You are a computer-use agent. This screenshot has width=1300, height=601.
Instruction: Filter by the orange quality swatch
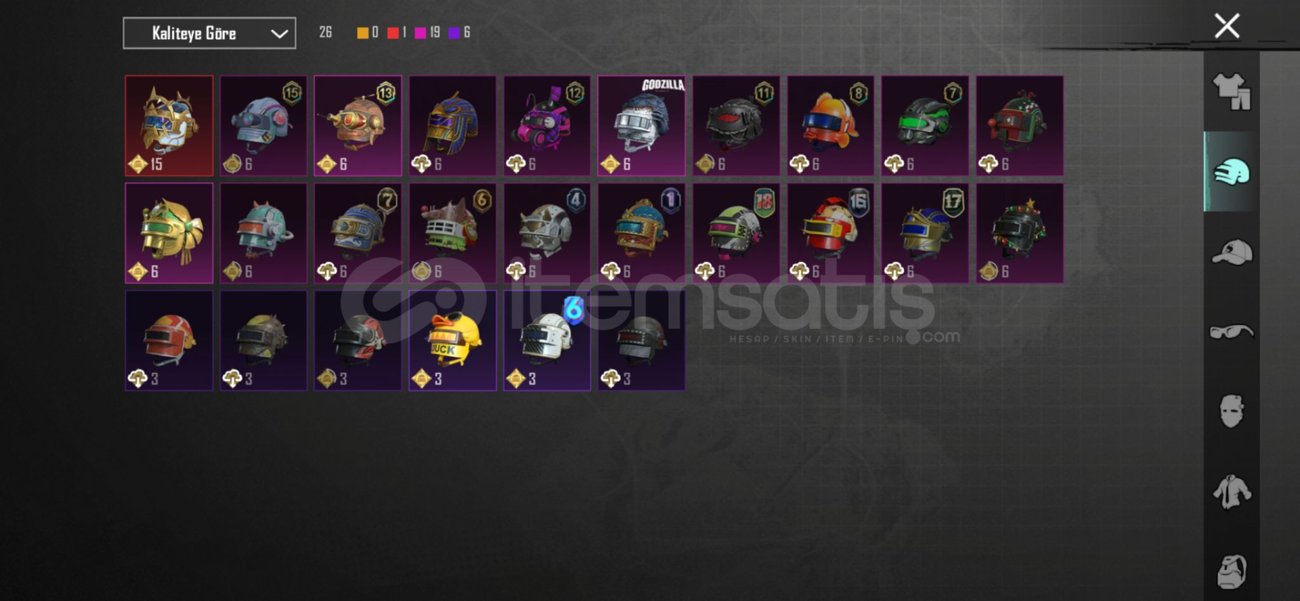(x=363, y=32)
